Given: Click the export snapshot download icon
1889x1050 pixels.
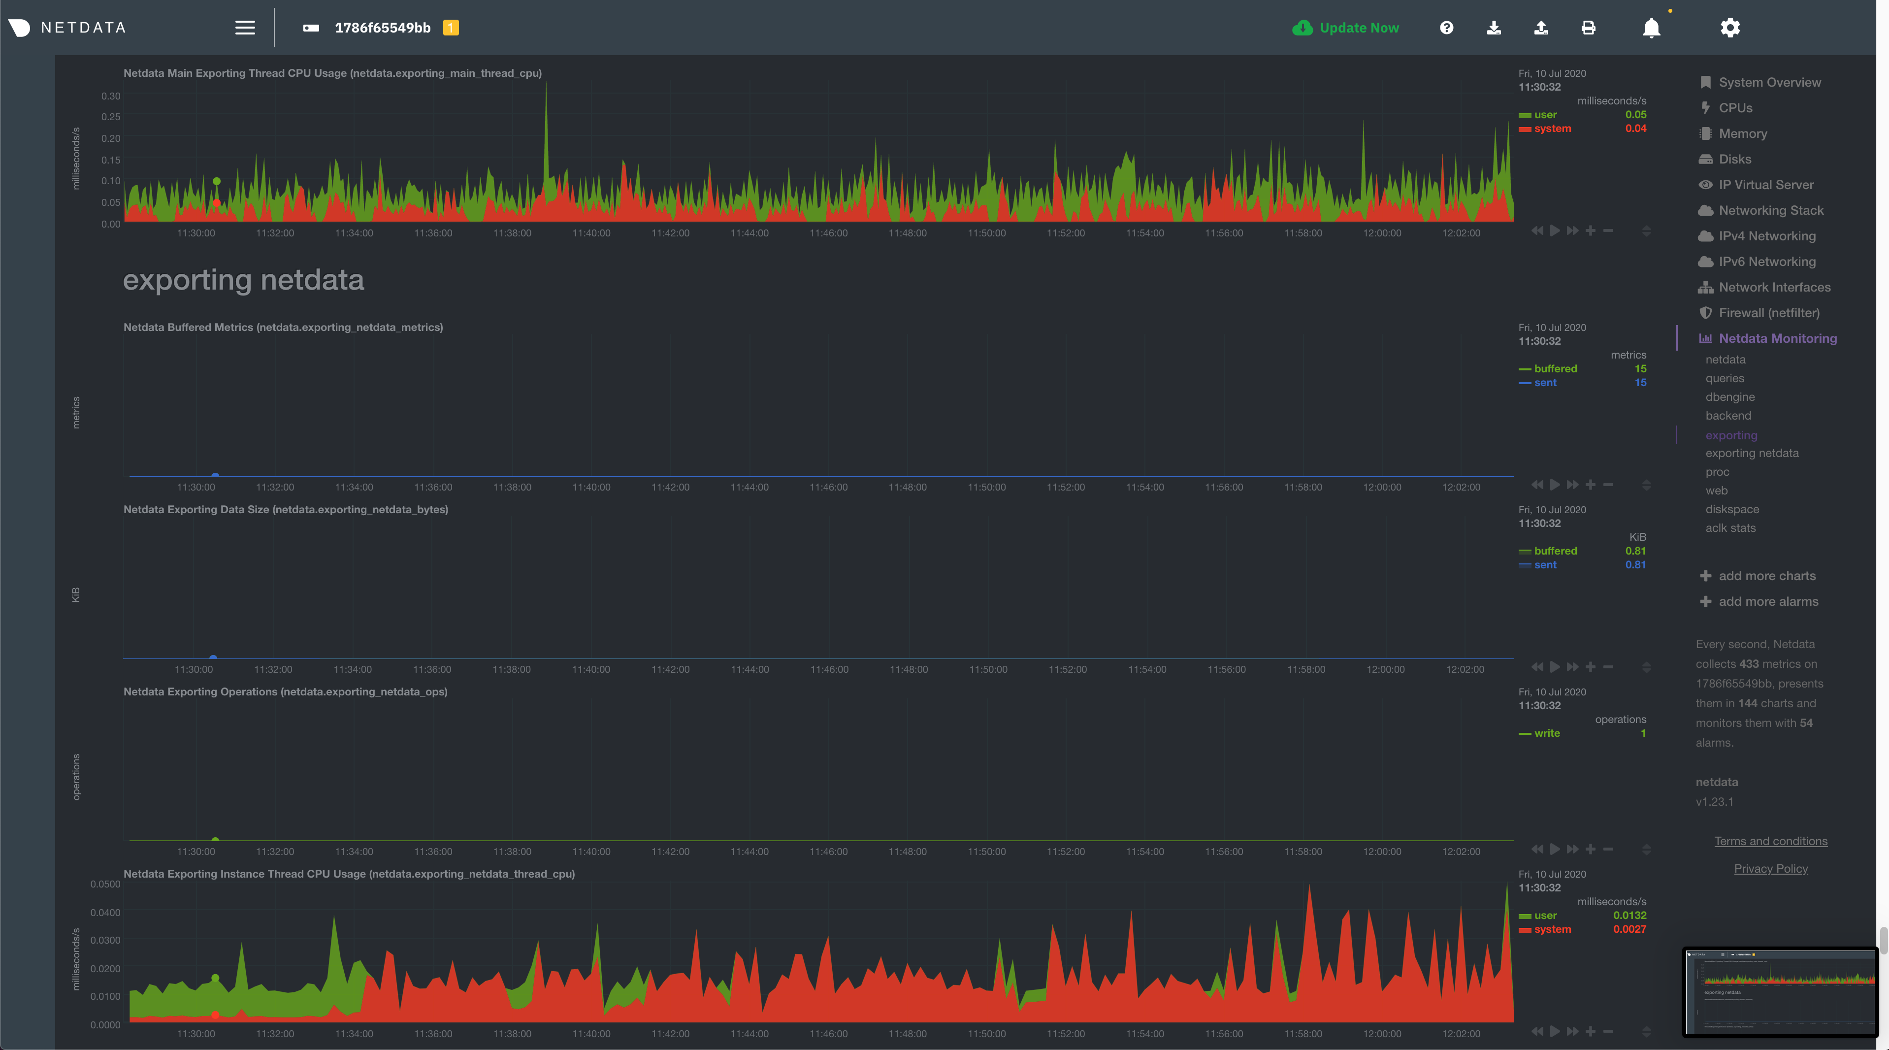Looking at the screenshot, I should (1494, 27).
